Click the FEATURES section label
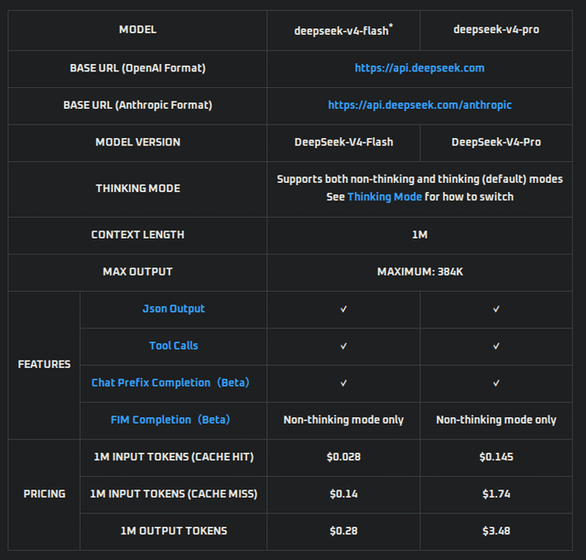Screen dimensions: 586x560 tap(44, 364)
